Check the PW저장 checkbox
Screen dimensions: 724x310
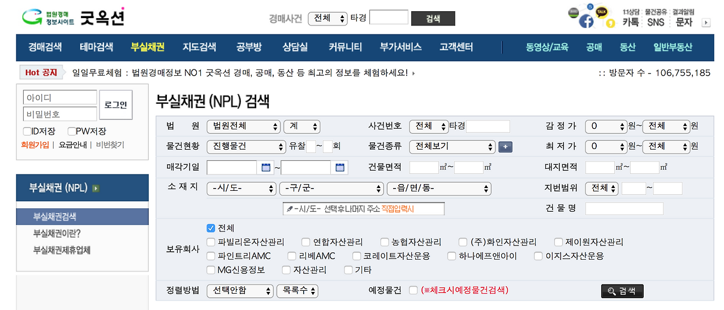tap(71, 131)
